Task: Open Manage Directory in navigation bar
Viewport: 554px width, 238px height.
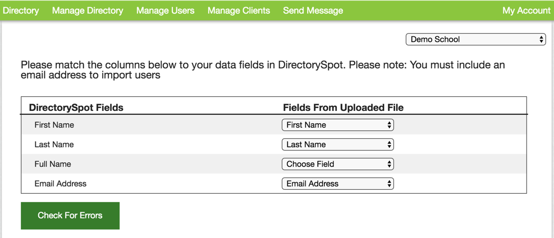Action: pyautogui.click(x=88, y=11)
